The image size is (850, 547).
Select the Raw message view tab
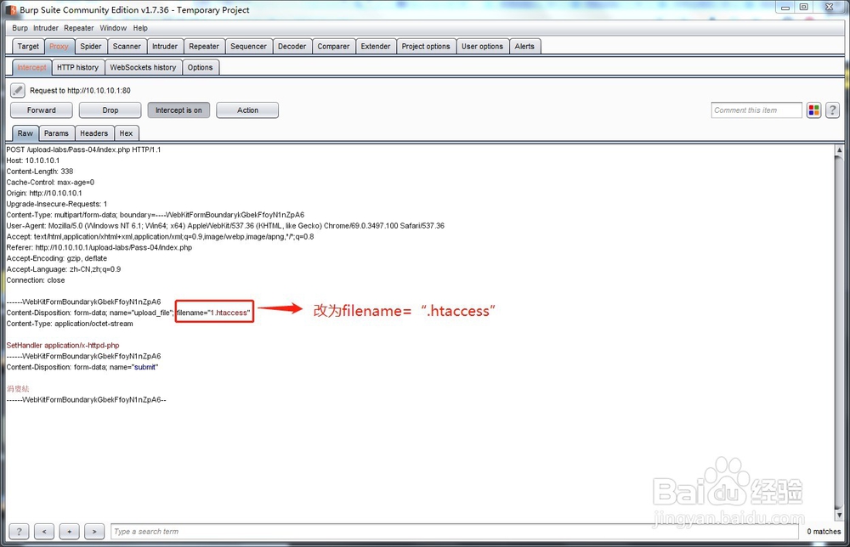click(x=25, y=133)
